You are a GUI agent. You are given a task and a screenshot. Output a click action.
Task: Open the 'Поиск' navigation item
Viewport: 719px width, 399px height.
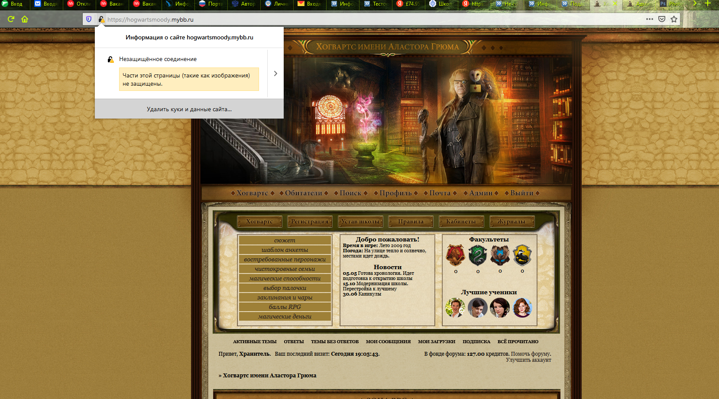pos(350,193)
